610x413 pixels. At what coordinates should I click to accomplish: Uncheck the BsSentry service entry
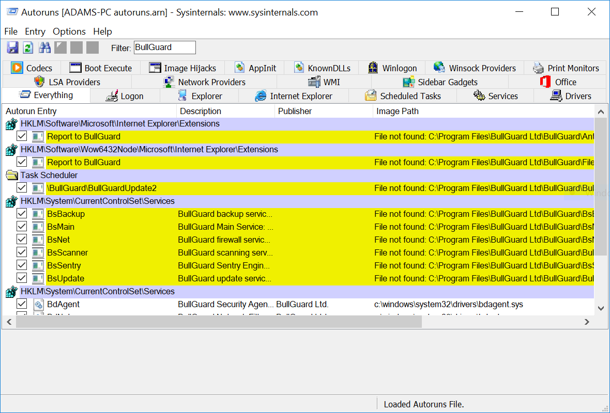point(22,265)
